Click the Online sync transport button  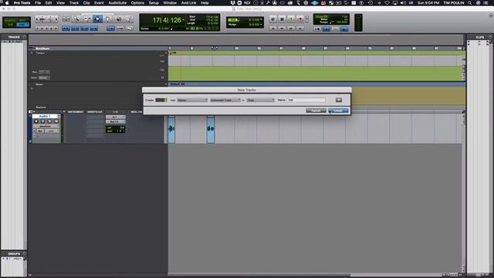(272, 19)
